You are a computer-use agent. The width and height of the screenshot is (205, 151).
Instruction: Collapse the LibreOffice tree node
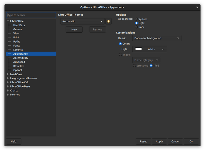coord(8,21)
